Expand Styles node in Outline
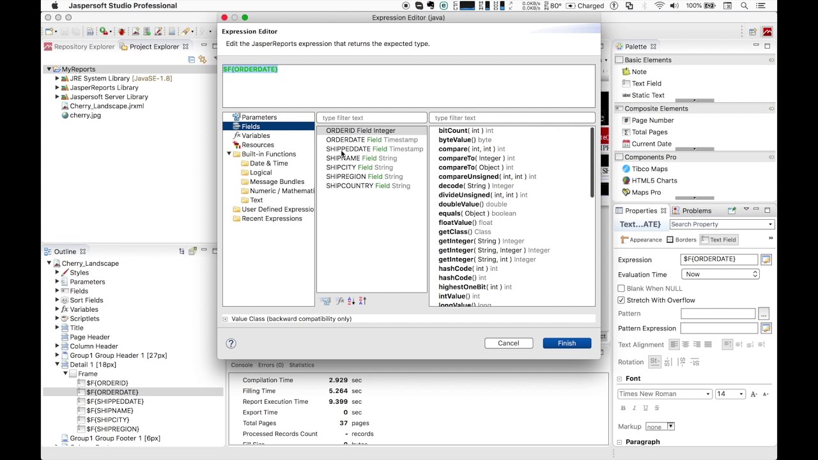This screenshot has width=818, height=460. click(57, 273)
